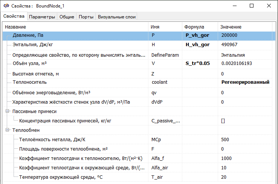Click the Значение column header
Screen dimensions: 278x184
(245, 27)
